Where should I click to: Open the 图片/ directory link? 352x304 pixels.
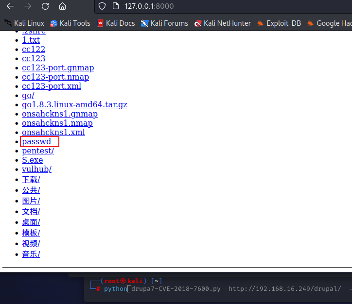click(x=31, y=201)
